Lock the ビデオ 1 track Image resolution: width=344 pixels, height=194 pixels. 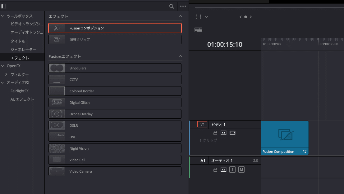coord(215,133)
